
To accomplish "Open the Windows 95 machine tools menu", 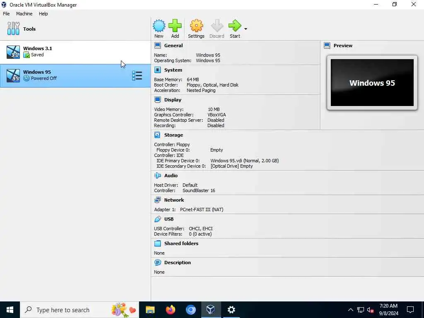I will pos(137,76).
